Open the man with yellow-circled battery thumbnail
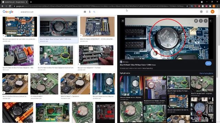 coord(56,55)
